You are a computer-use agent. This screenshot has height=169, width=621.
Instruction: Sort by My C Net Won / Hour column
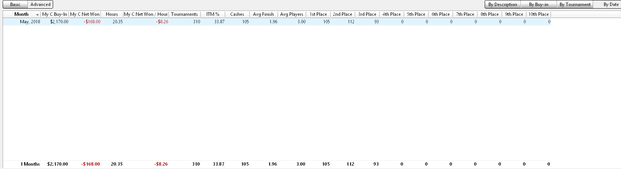coord(146,14)
